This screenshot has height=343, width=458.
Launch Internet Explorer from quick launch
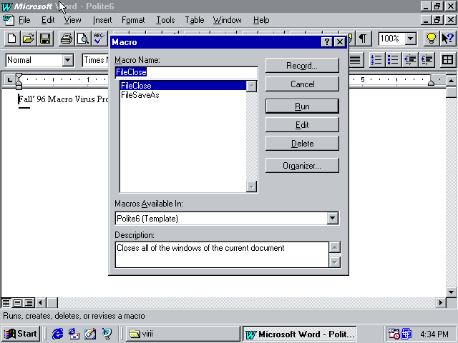pyautogui.click(x=57, y=334)
